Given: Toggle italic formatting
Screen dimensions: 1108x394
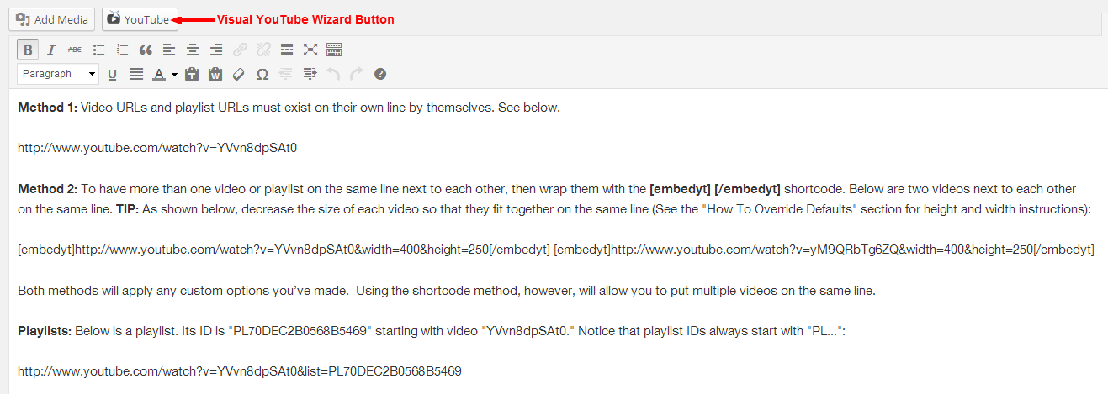Looking at the screenshot, I should [x=51, y=50].
